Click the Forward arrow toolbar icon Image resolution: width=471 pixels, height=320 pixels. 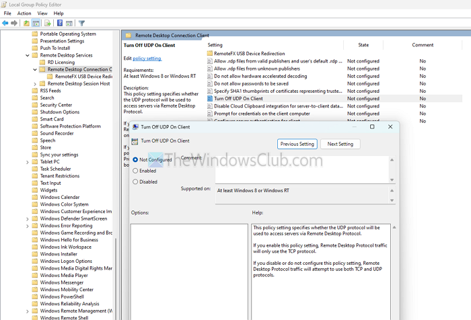[14, 23]
